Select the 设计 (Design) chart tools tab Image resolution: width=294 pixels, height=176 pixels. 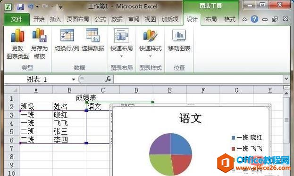click(192, 19)
